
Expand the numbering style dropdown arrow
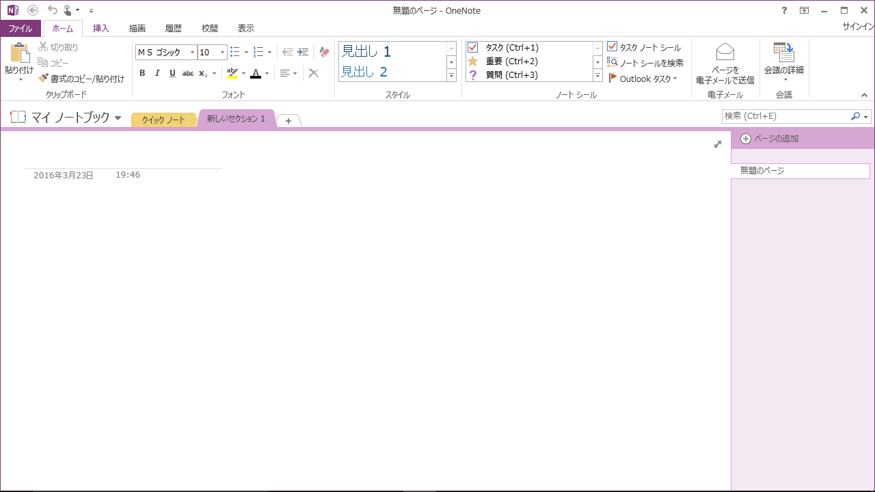[269, 53]
